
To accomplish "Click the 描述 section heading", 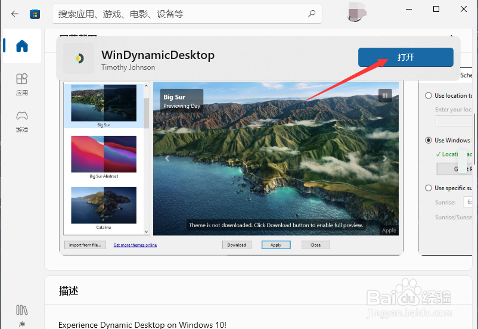I will pyautogui.click(x=69, y=291).
